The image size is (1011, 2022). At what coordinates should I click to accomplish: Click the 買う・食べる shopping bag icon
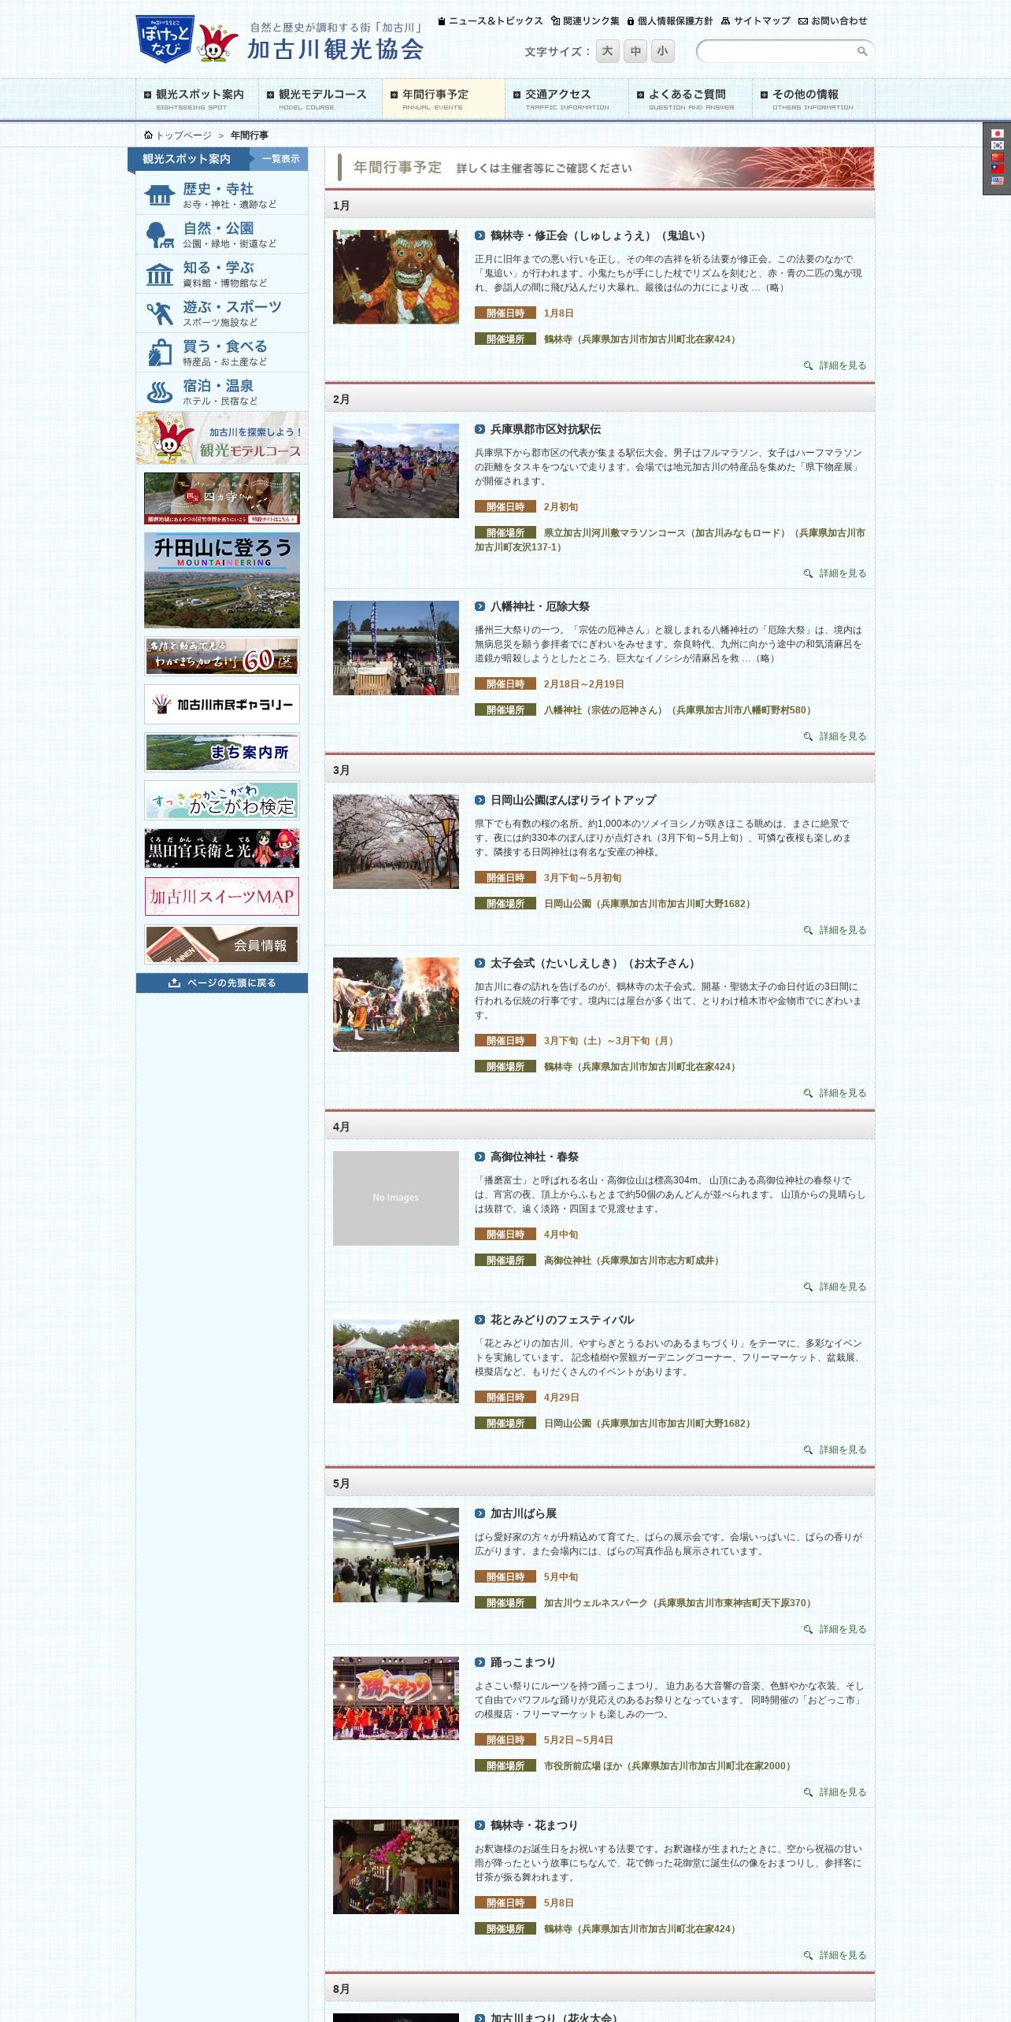[x=159, y=353]
